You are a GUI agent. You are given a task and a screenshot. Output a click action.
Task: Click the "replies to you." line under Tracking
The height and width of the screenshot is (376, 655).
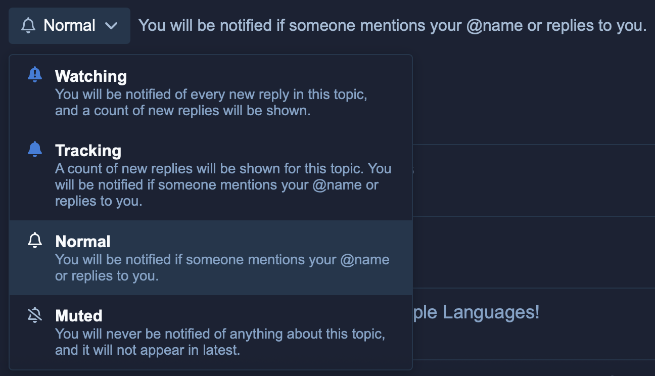coord(99,201)
